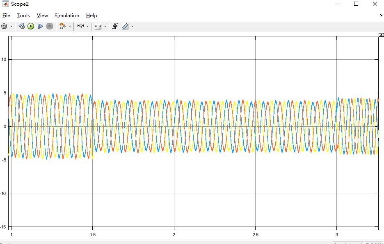Open the Cursor Measurements ruler icon
This screenshot has width=384, height=244.
125,26
